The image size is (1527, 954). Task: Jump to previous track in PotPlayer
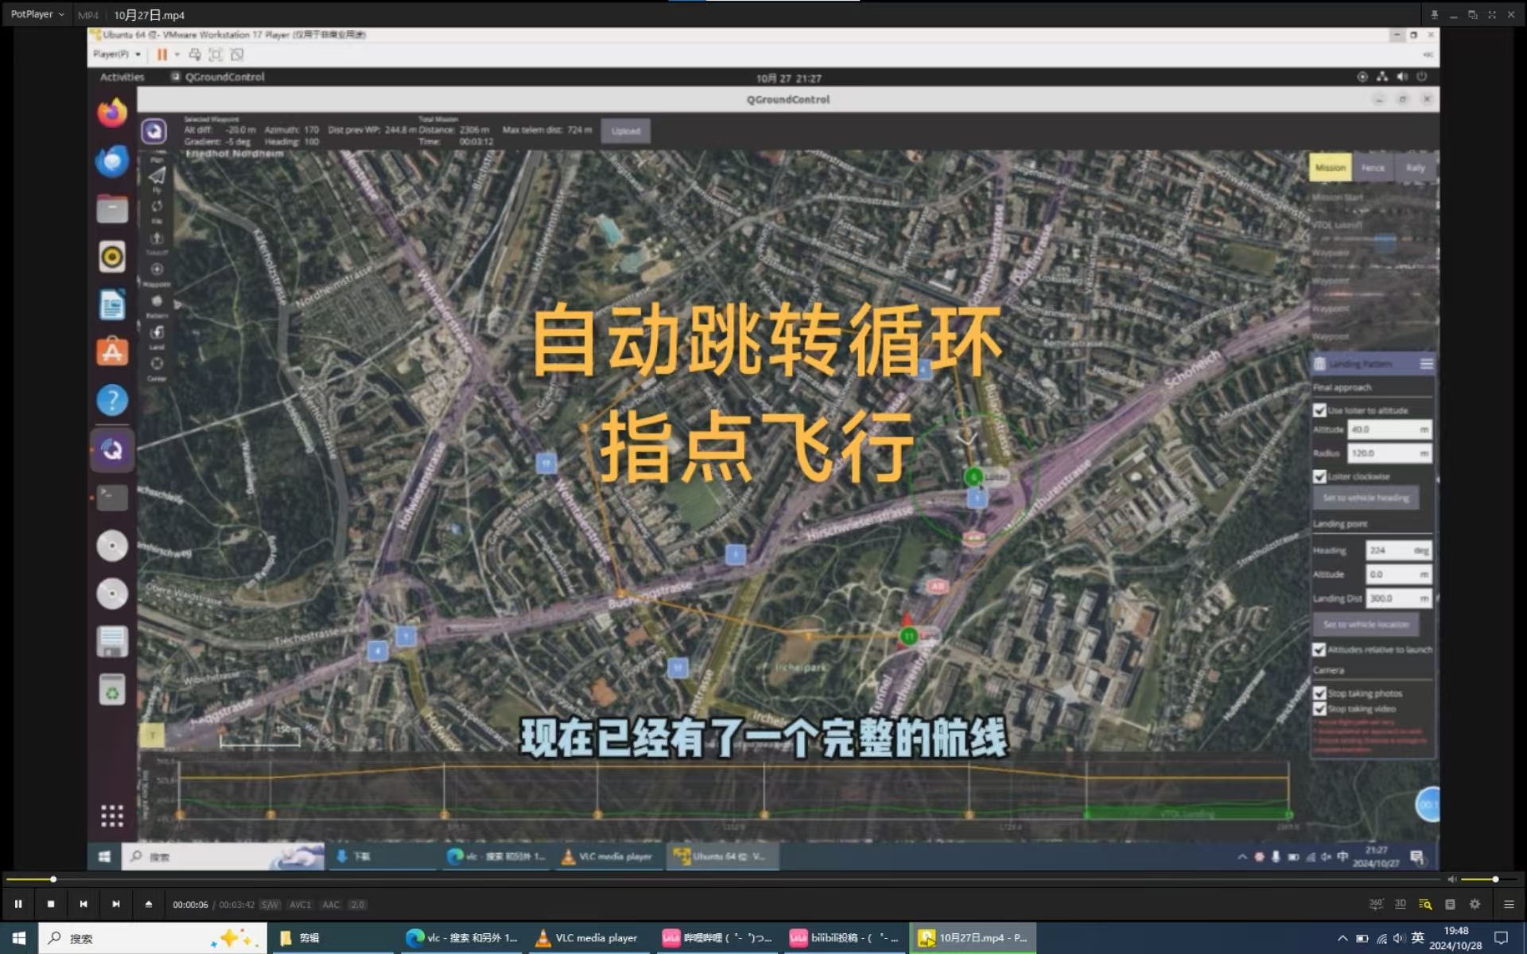click(x=84, y=904)
